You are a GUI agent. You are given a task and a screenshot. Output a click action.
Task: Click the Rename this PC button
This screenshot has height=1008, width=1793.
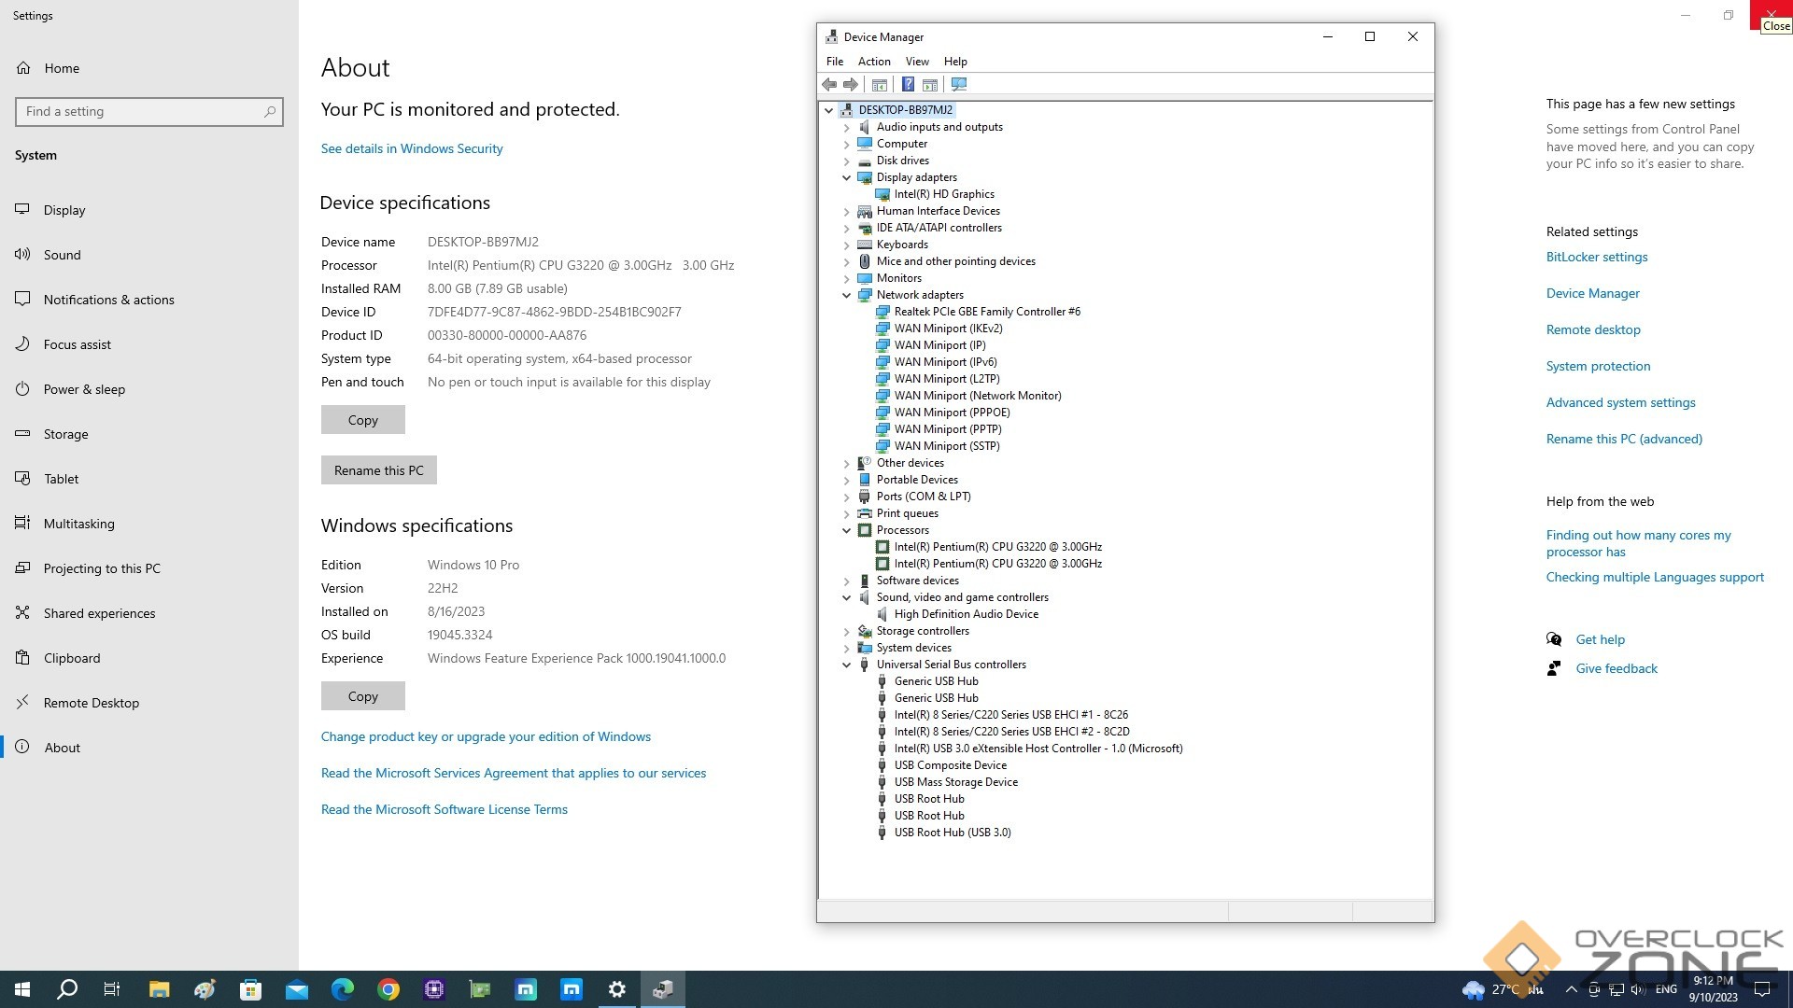[378, 470]
